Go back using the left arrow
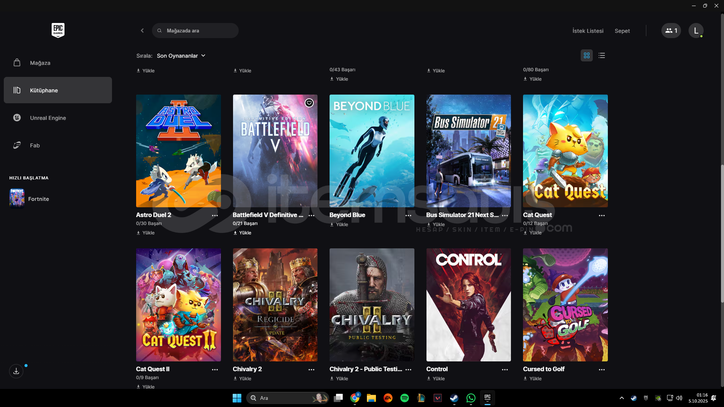The image size is (724, 407). coord(142,31)
